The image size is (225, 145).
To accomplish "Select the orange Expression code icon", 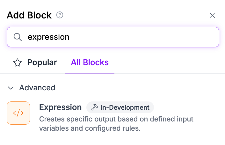I will [18, 113].
